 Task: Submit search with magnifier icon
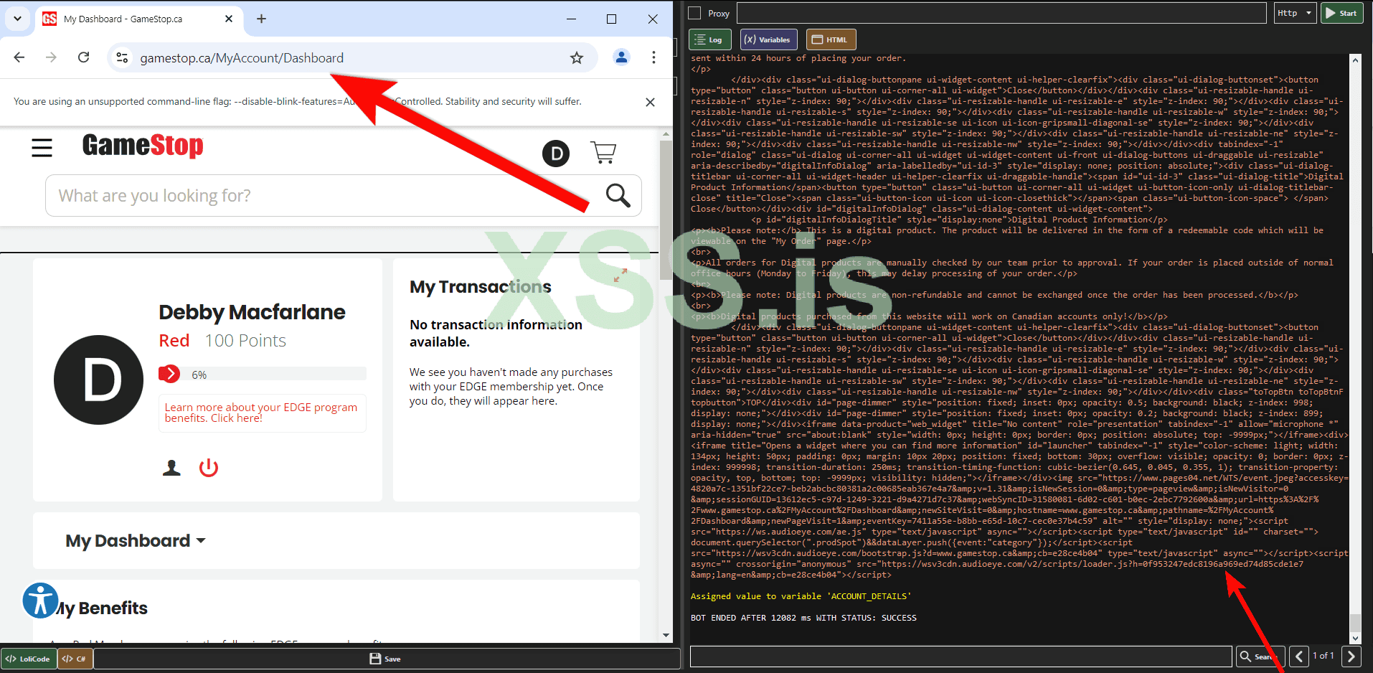tap(618, 195)
